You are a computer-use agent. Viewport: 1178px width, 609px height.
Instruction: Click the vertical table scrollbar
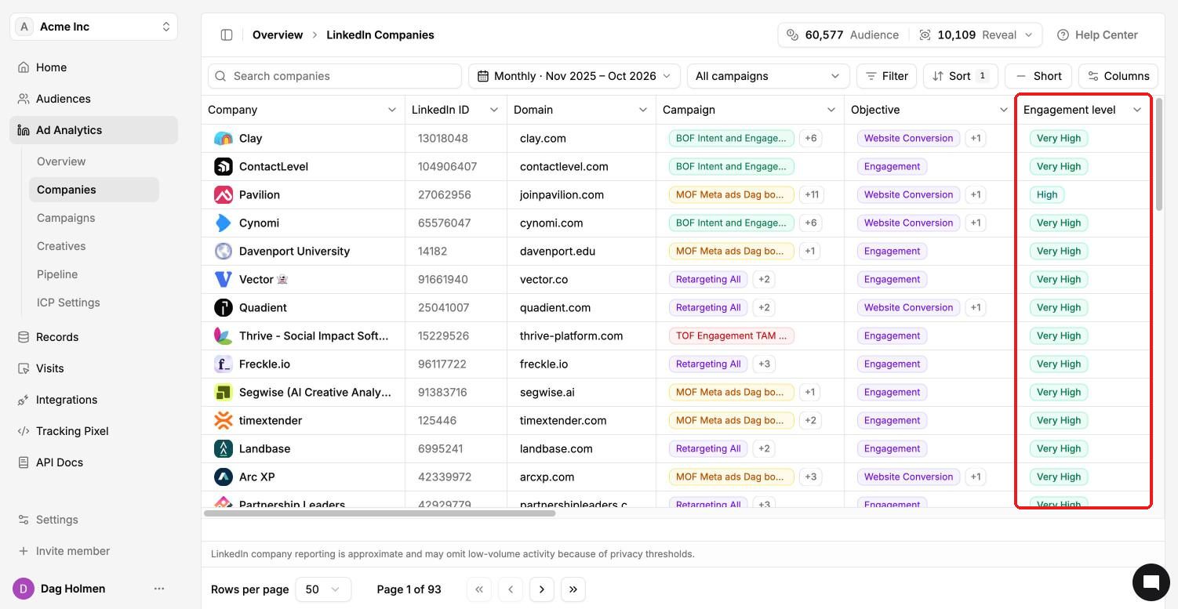[1160, 154]
